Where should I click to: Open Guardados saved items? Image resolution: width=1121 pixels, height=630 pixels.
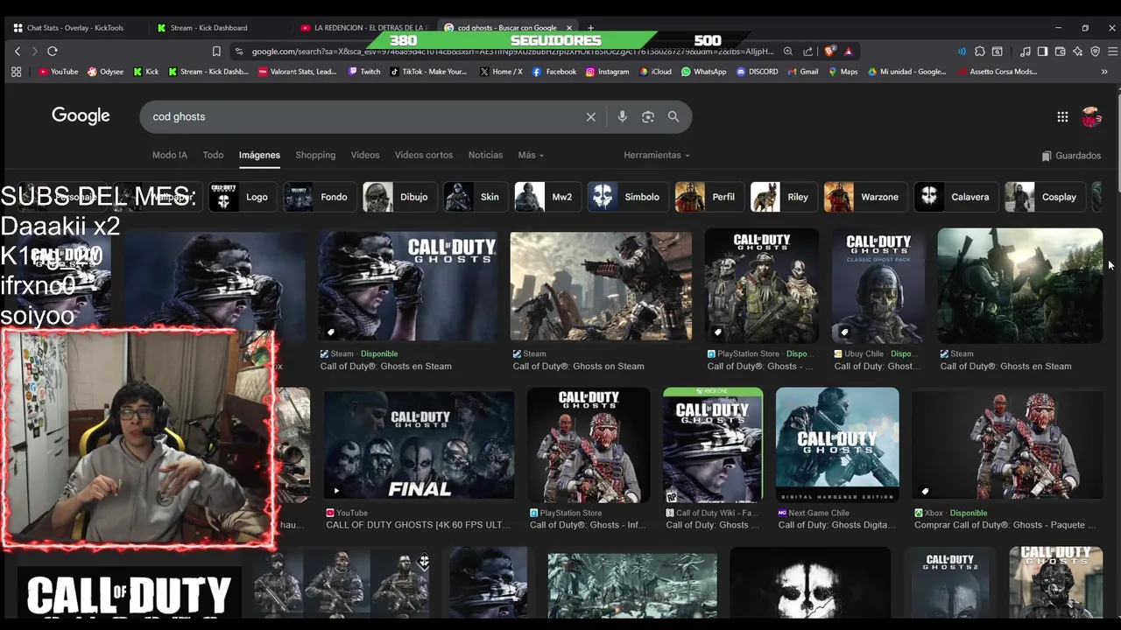click(x=1071, y=156)
